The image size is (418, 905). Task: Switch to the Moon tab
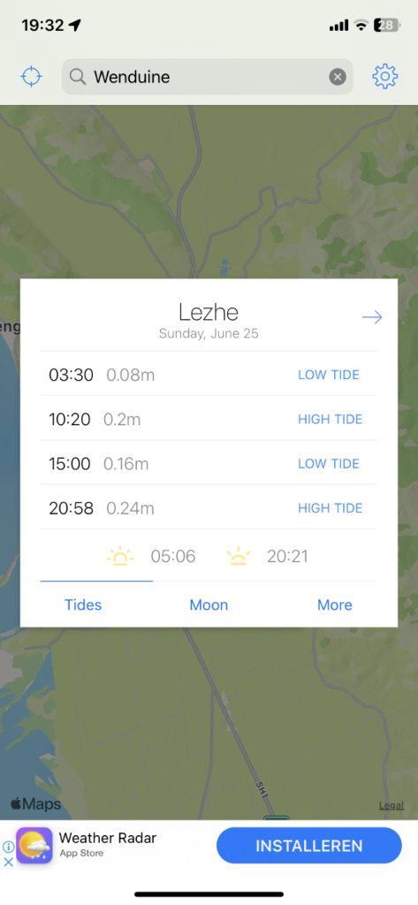pos(209,605)
